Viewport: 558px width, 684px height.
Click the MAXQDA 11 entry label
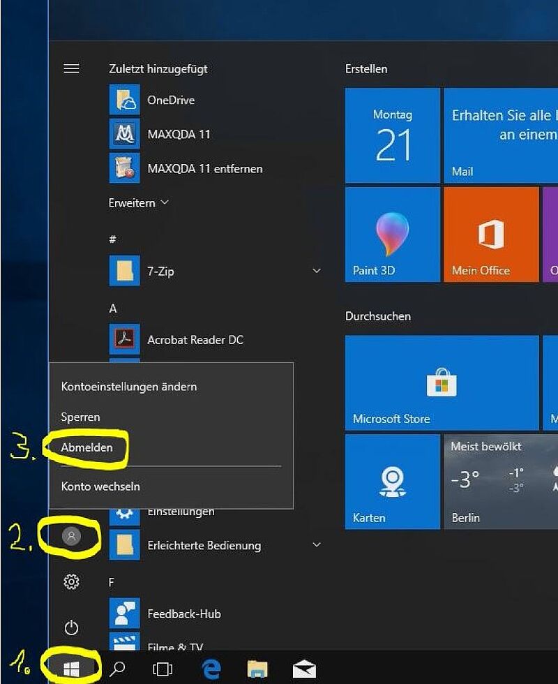179,134
